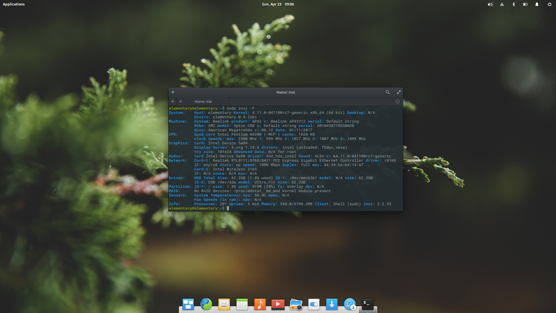Open the battery power indicator

coord(525,4)
